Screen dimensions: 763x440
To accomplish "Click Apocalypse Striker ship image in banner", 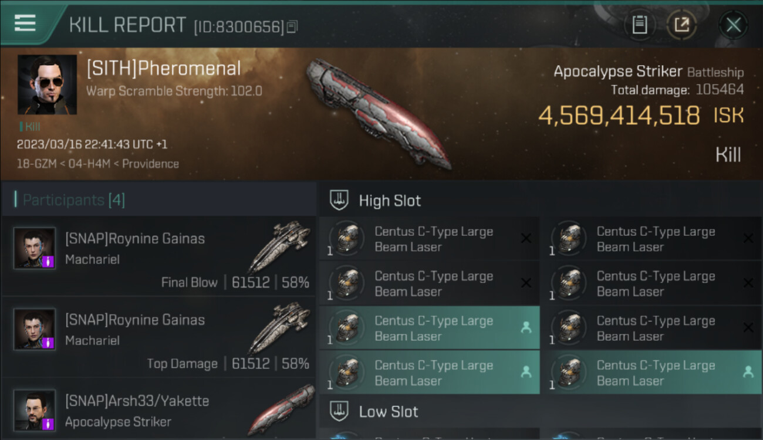I will pos(379,113).
